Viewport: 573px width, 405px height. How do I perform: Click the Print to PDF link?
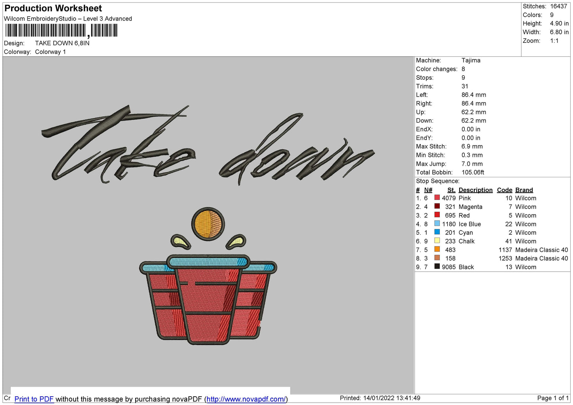[x=34, y=399]
